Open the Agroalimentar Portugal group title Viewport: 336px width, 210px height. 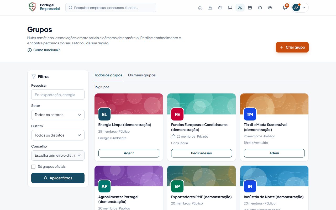tap(118, 199)
